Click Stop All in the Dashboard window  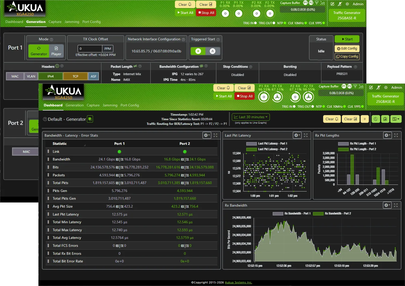[245, 96]
